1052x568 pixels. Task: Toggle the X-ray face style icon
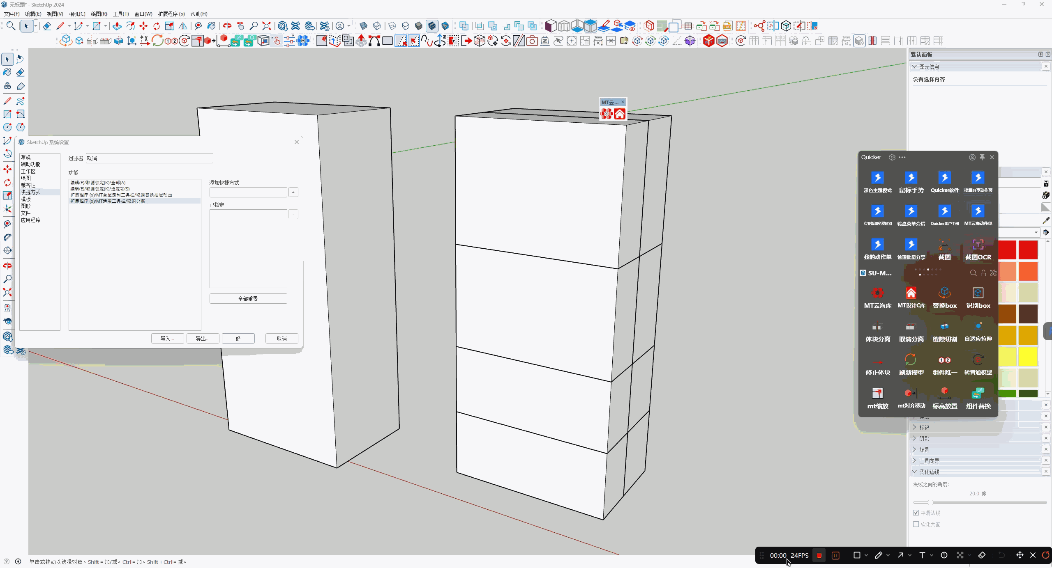pyautogui.click(x=364, y=26)
